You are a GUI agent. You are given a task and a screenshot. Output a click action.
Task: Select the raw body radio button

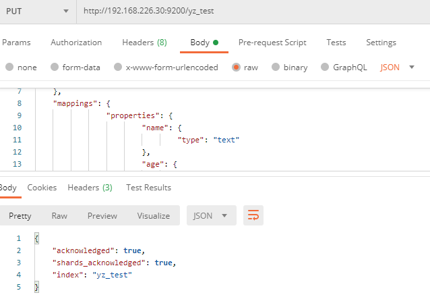pyautogui.click(x=236, y=67)
